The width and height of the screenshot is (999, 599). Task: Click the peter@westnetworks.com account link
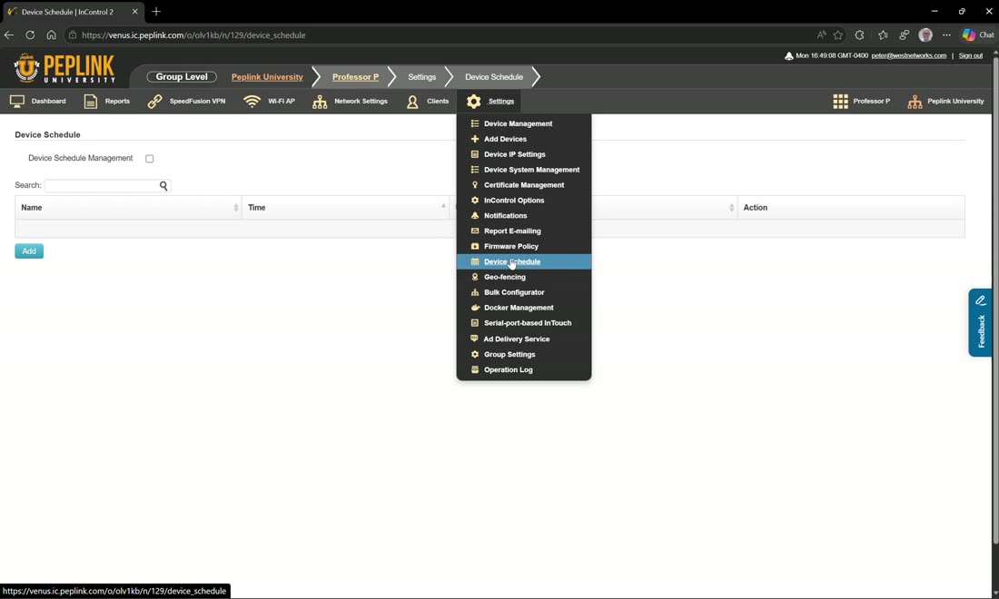coord(908,56)
